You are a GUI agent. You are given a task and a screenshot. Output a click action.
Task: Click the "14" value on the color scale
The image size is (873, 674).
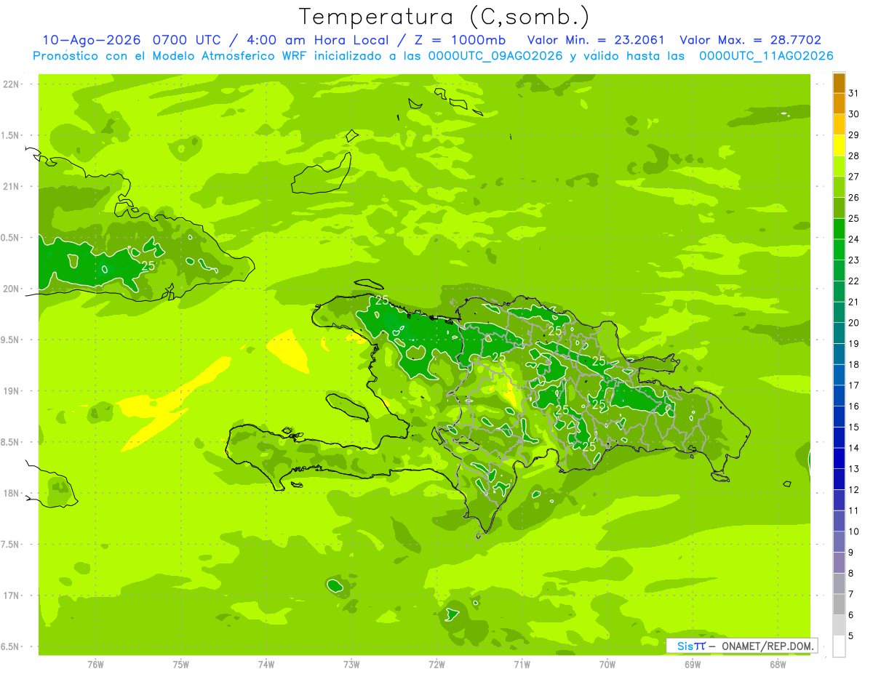click(853, 448)
